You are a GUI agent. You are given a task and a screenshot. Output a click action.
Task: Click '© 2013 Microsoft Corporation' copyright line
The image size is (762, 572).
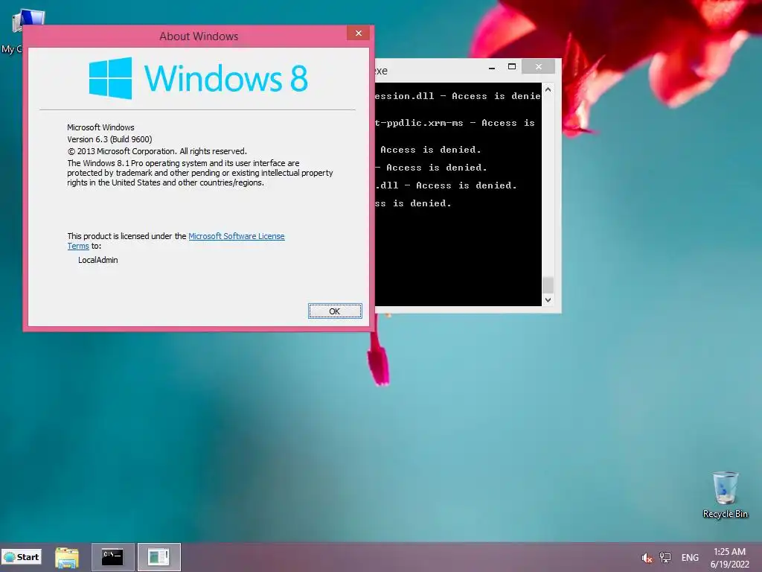coord(157,151)
